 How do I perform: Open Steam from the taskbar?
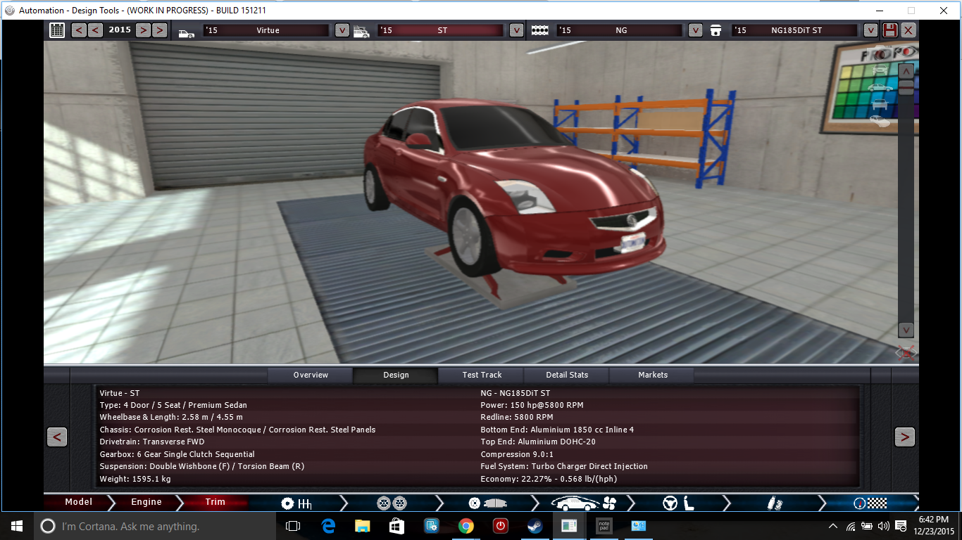pyautogui.click(x=535, y=526)
